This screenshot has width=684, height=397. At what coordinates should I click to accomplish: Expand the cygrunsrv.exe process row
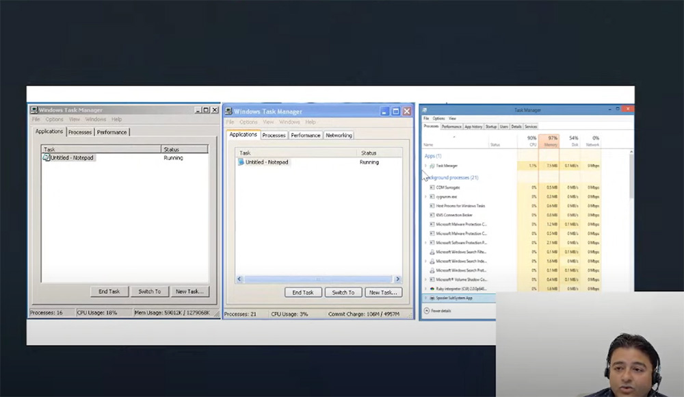click(x=425, y=196)
